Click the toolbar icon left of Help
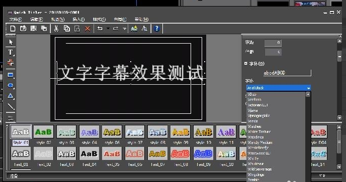The height and width of the screenshot is (182, 346). (x=144, y=29)
